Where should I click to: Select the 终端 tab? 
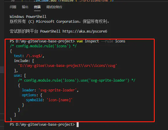(x=37, y=7)
